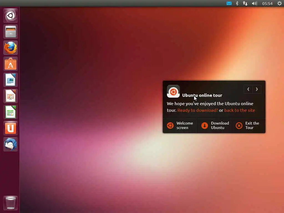Screen dimensions: 284x213
Task: Click Exit the Tour button
Action: click(248, 126)
